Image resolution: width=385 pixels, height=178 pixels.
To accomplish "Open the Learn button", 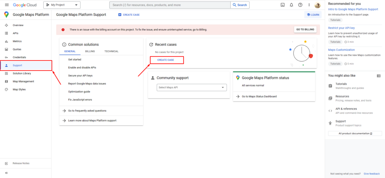I will tap(313, 15).
